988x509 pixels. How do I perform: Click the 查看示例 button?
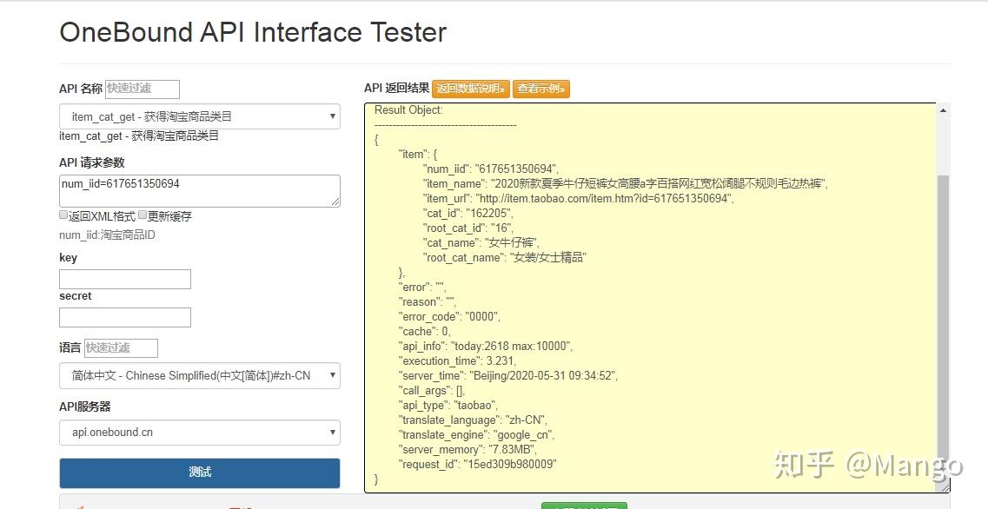[x=540, y=89]
